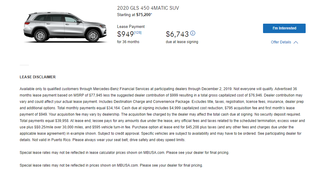The image size is (323, 176).
Task: Open the Offer Details link
Action: (x=281, y=42)
